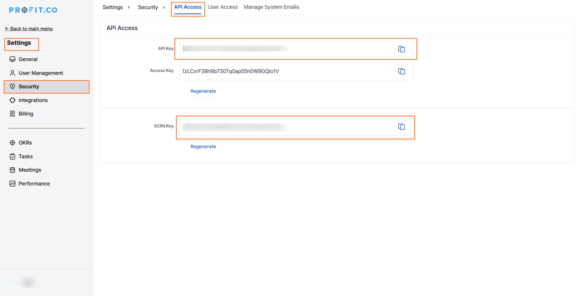Click the General monitor icon
Image resolution: width=581 pixels, height=296 pixels.
12,59
